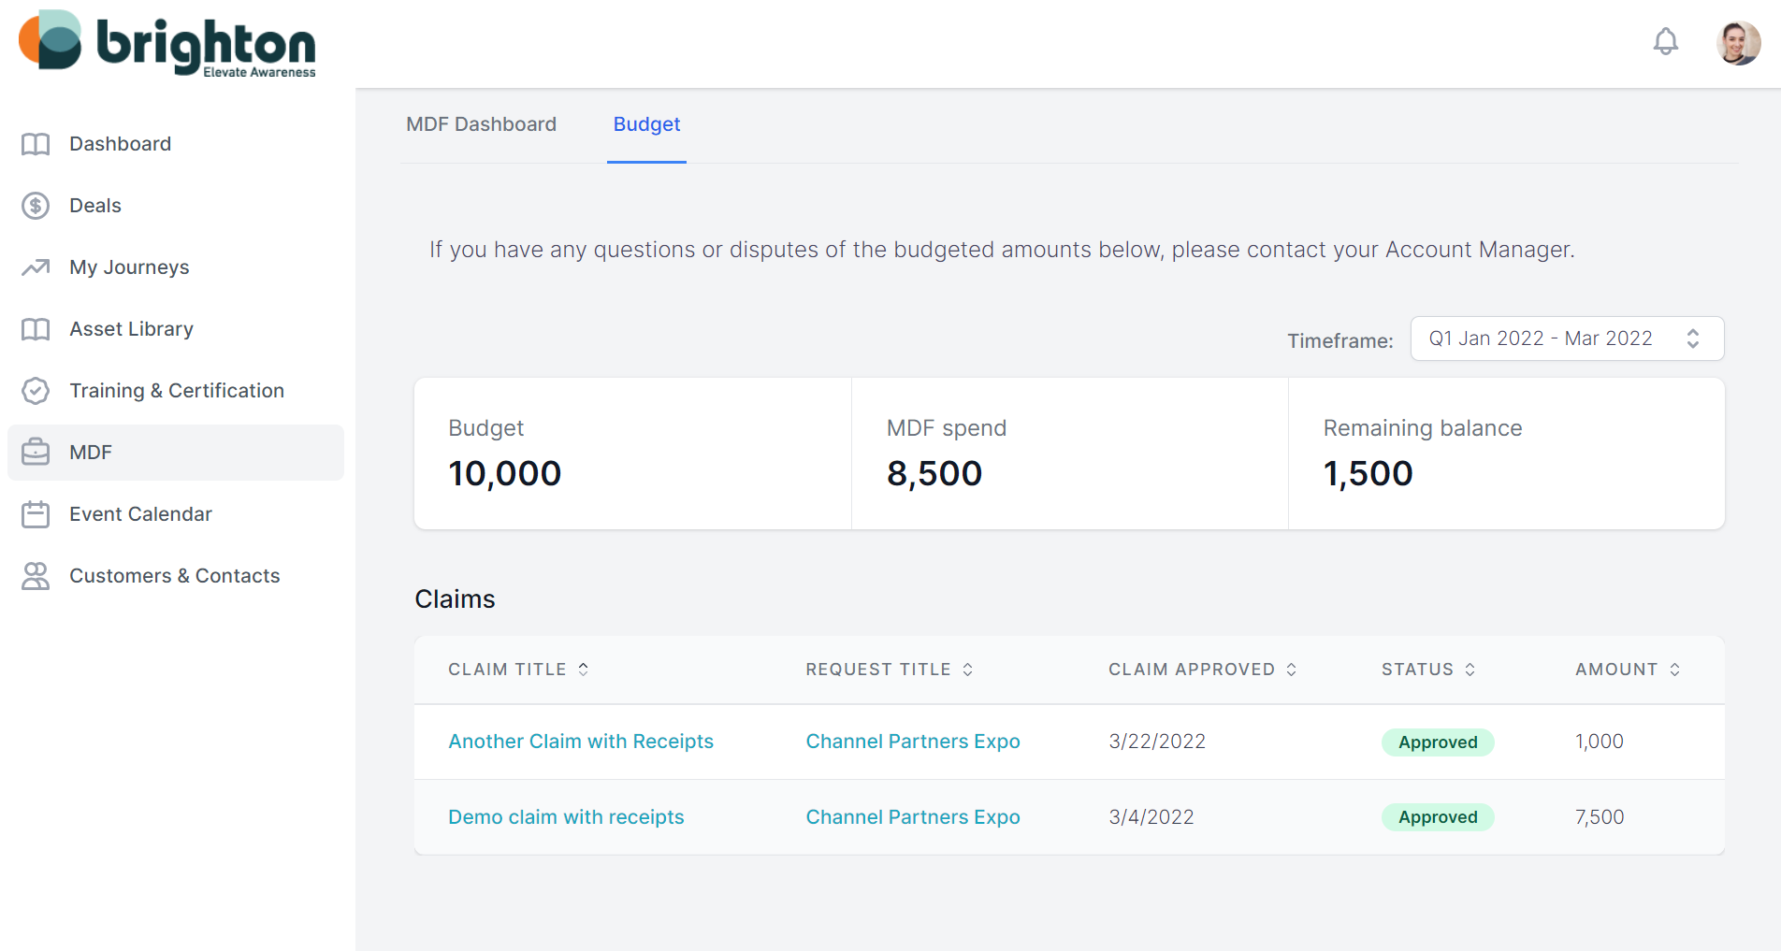The width and height of the screenshot is (1781, 951).
Task: Click the MDF briefcase icon
Action: tap(36, 452)
